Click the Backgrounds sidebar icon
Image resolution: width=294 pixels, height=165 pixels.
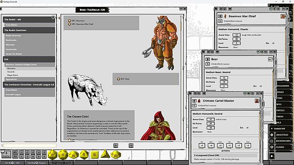pos(272,141)
